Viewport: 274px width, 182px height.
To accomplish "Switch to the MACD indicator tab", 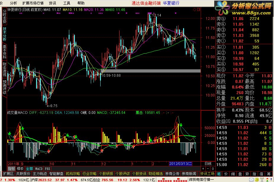I will coord(39,169).
